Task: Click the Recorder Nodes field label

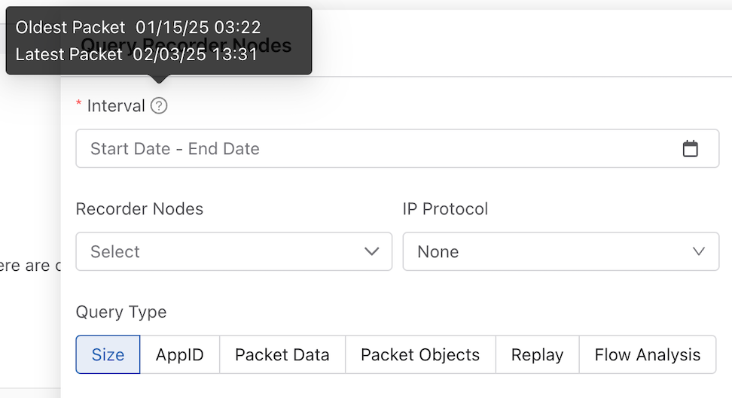Action: click(139, 209)
